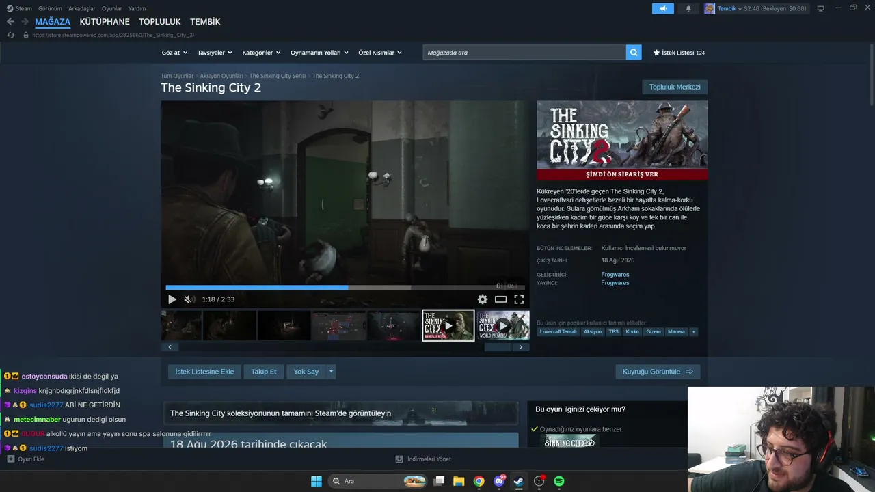
Task: Focus the 'Mağazada ara' search field
Action: click(x=524, y=53)
